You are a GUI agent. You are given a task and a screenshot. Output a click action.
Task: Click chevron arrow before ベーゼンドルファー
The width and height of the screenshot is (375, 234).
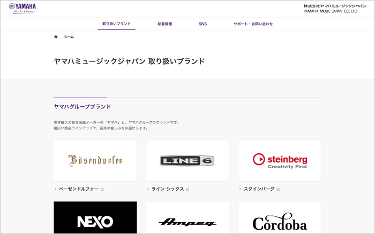point(55,189)
